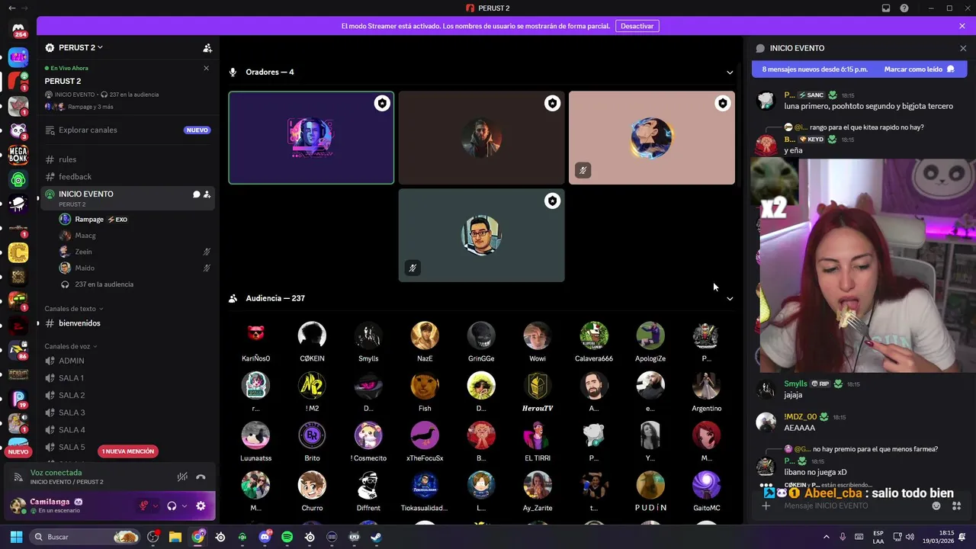Open chat icon on INICIO EVENTO channel
Image resolution: width=976 pixels, height=549 pixels.
(x=196, y=194)
